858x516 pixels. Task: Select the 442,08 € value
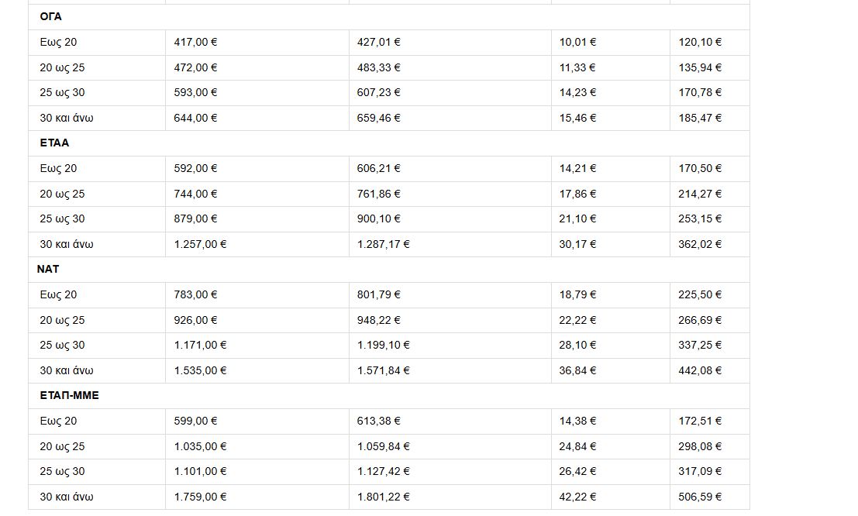coord(699,371)
